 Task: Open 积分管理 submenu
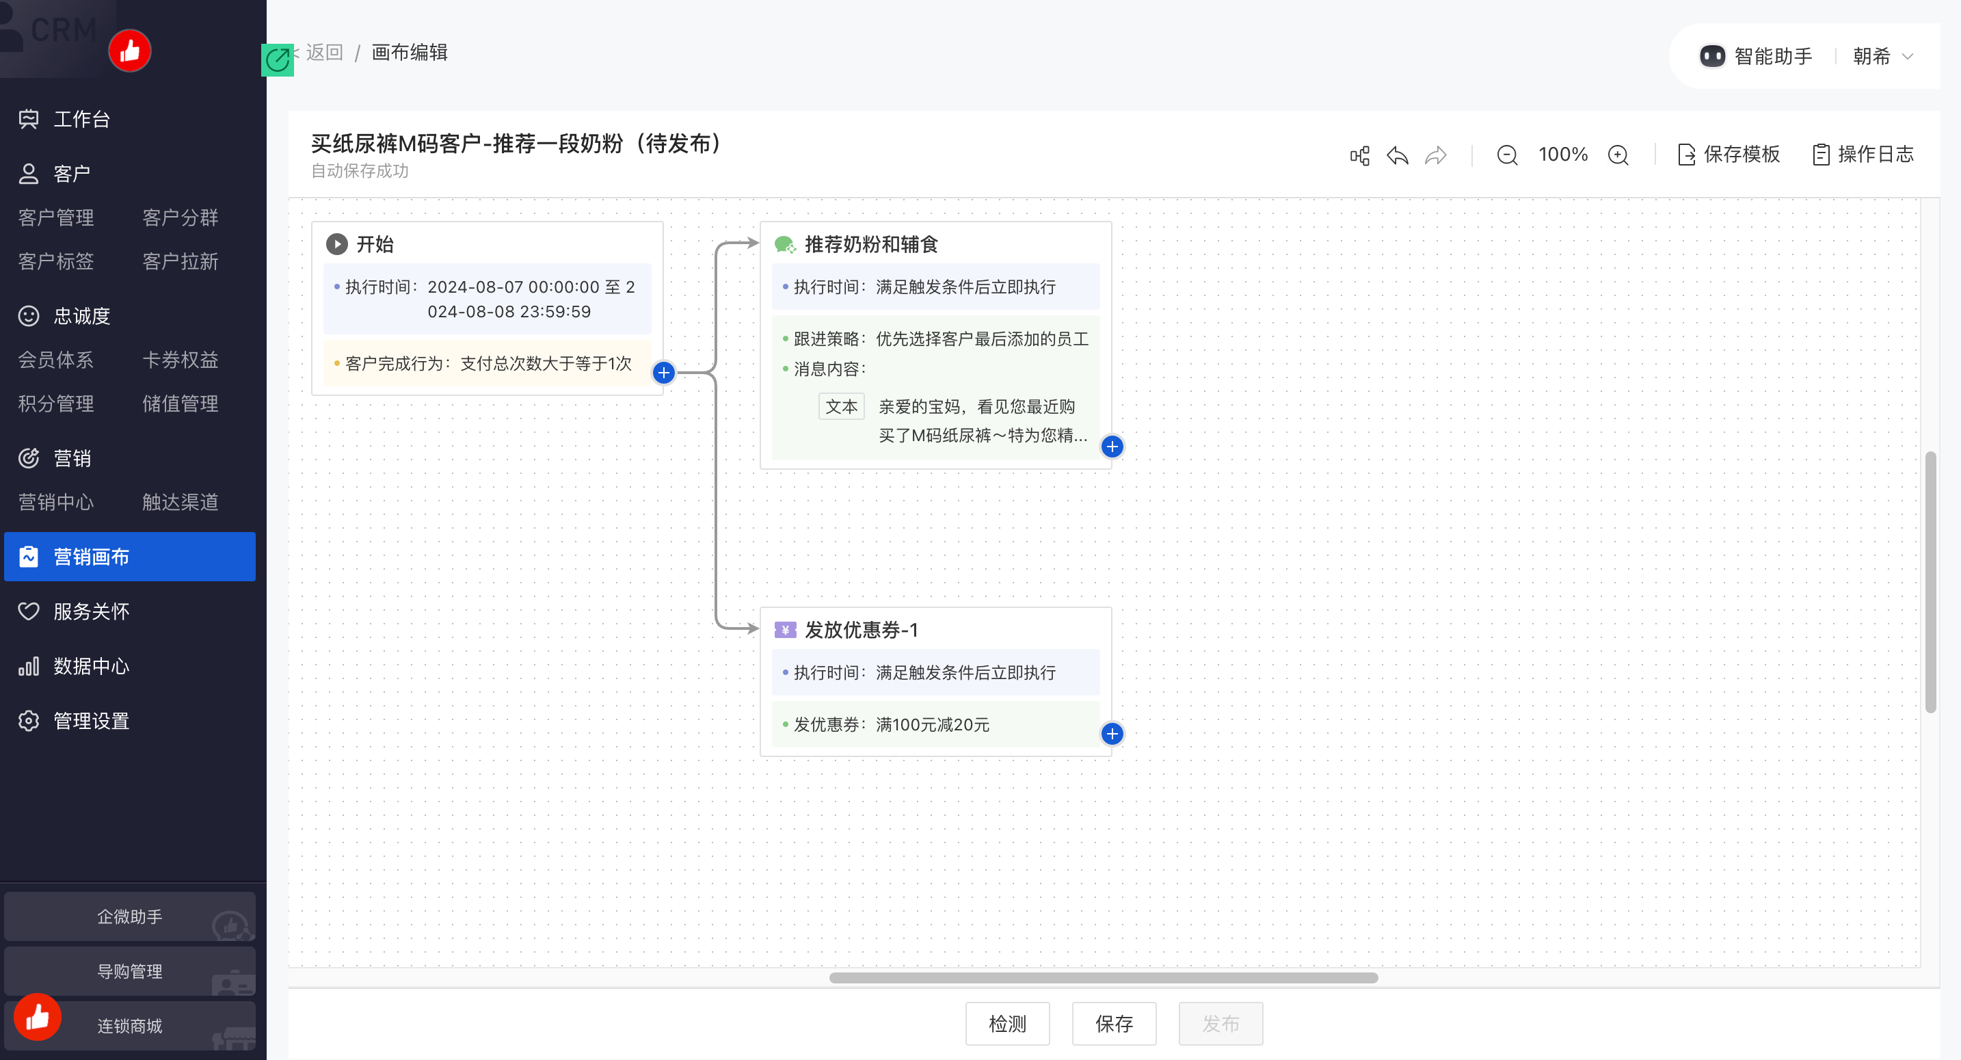56,403
